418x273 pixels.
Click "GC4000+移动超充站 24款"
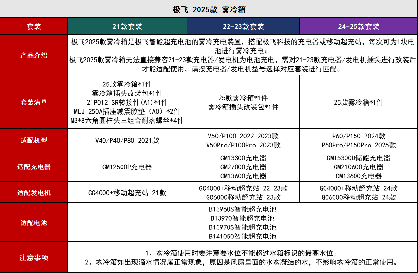click(x=359, y=188)
